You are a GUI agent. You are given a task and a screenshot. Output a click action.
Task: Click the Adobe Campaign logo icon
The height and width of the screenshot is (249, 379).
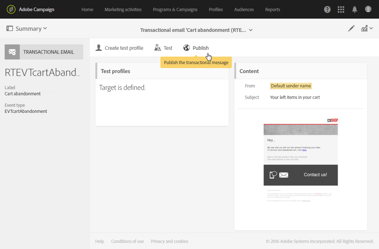[11, 9]
